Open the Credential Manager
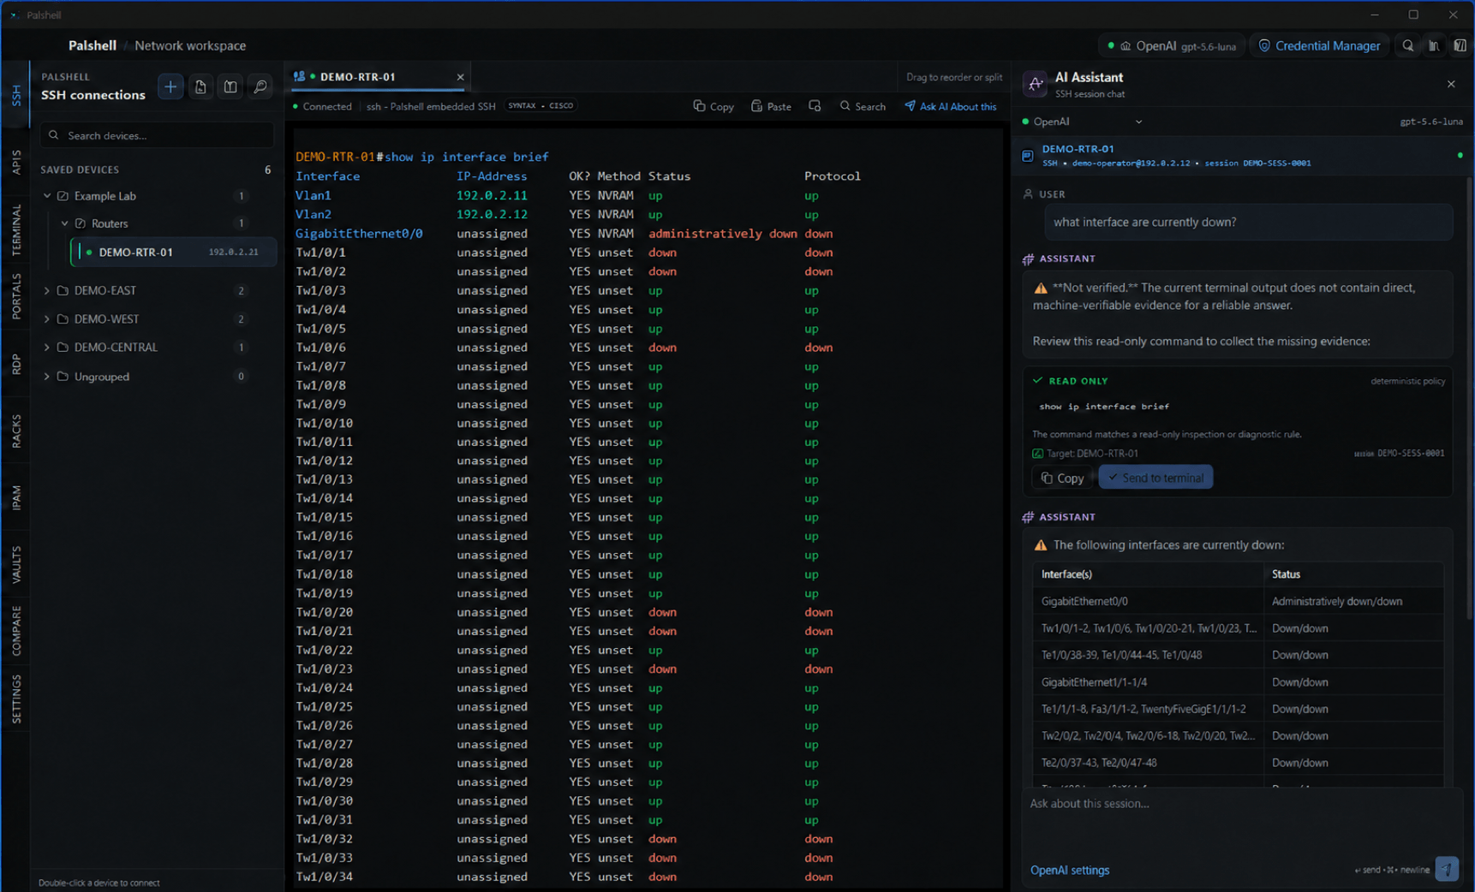The width and height of the screenshot is (1475, 892). (1319, 45)
